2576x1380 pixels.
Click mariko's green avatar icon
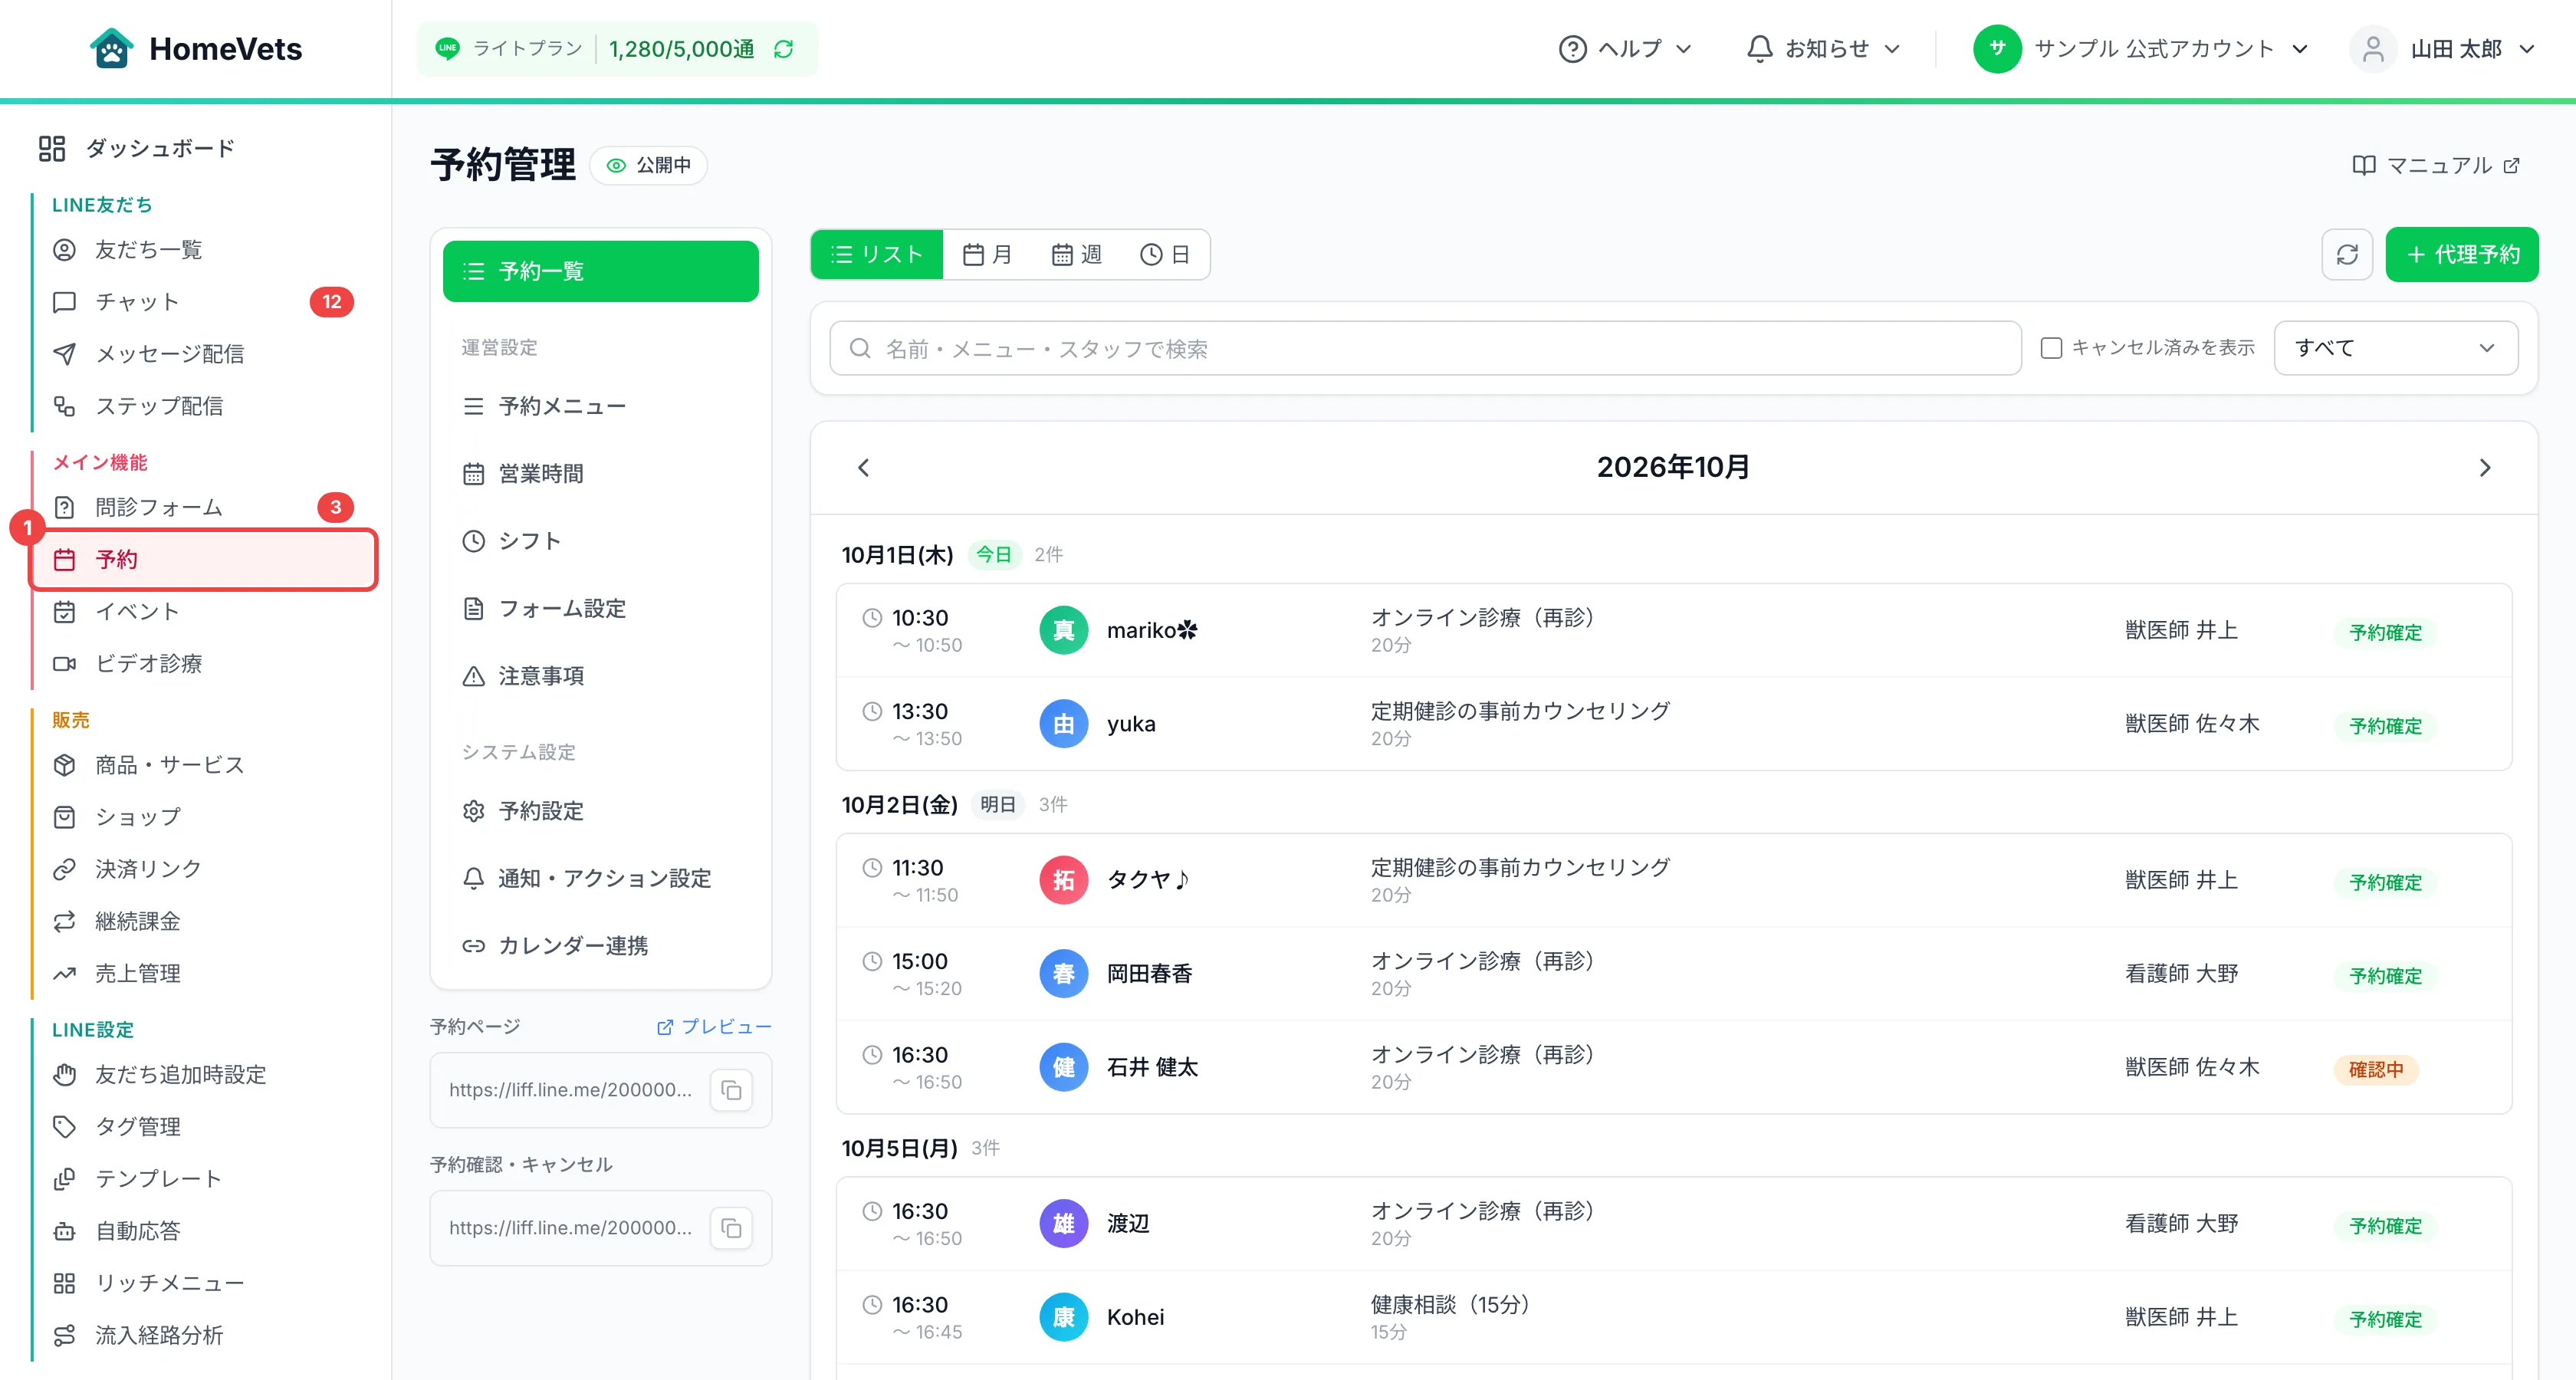pyautogui.click(x=1063, y=630)
